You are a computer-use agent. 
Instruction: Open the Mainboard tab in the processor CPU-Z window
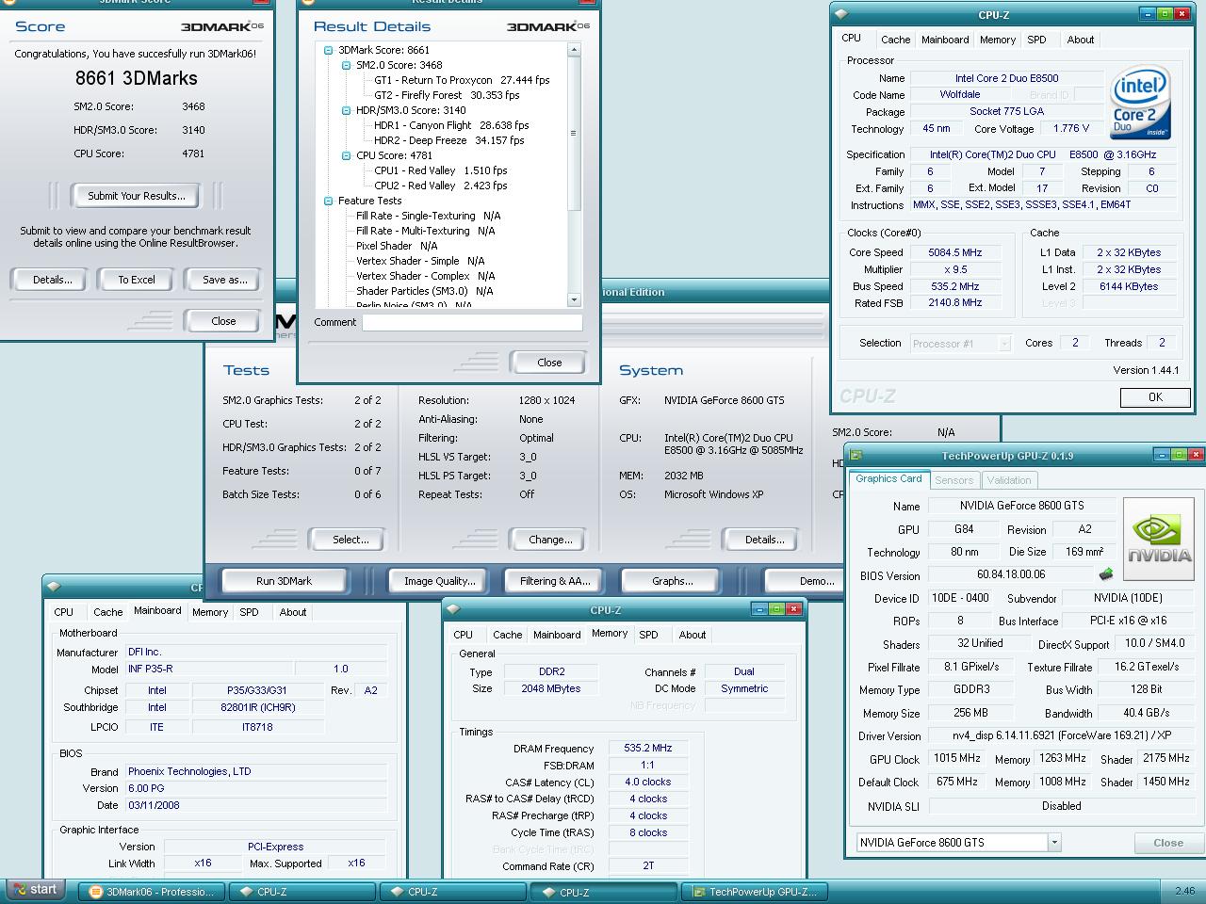pos(945,40)
